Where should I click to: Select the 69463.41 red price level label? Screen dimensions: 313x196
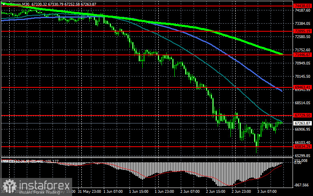pyautogui.click(x=303, y=87)
